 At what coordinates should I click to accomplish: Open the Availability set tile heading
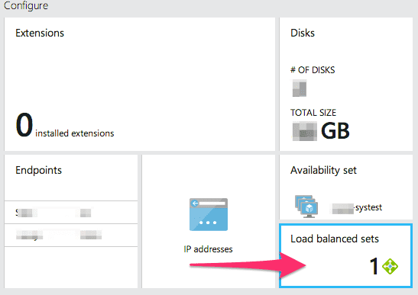pos(323,170)
